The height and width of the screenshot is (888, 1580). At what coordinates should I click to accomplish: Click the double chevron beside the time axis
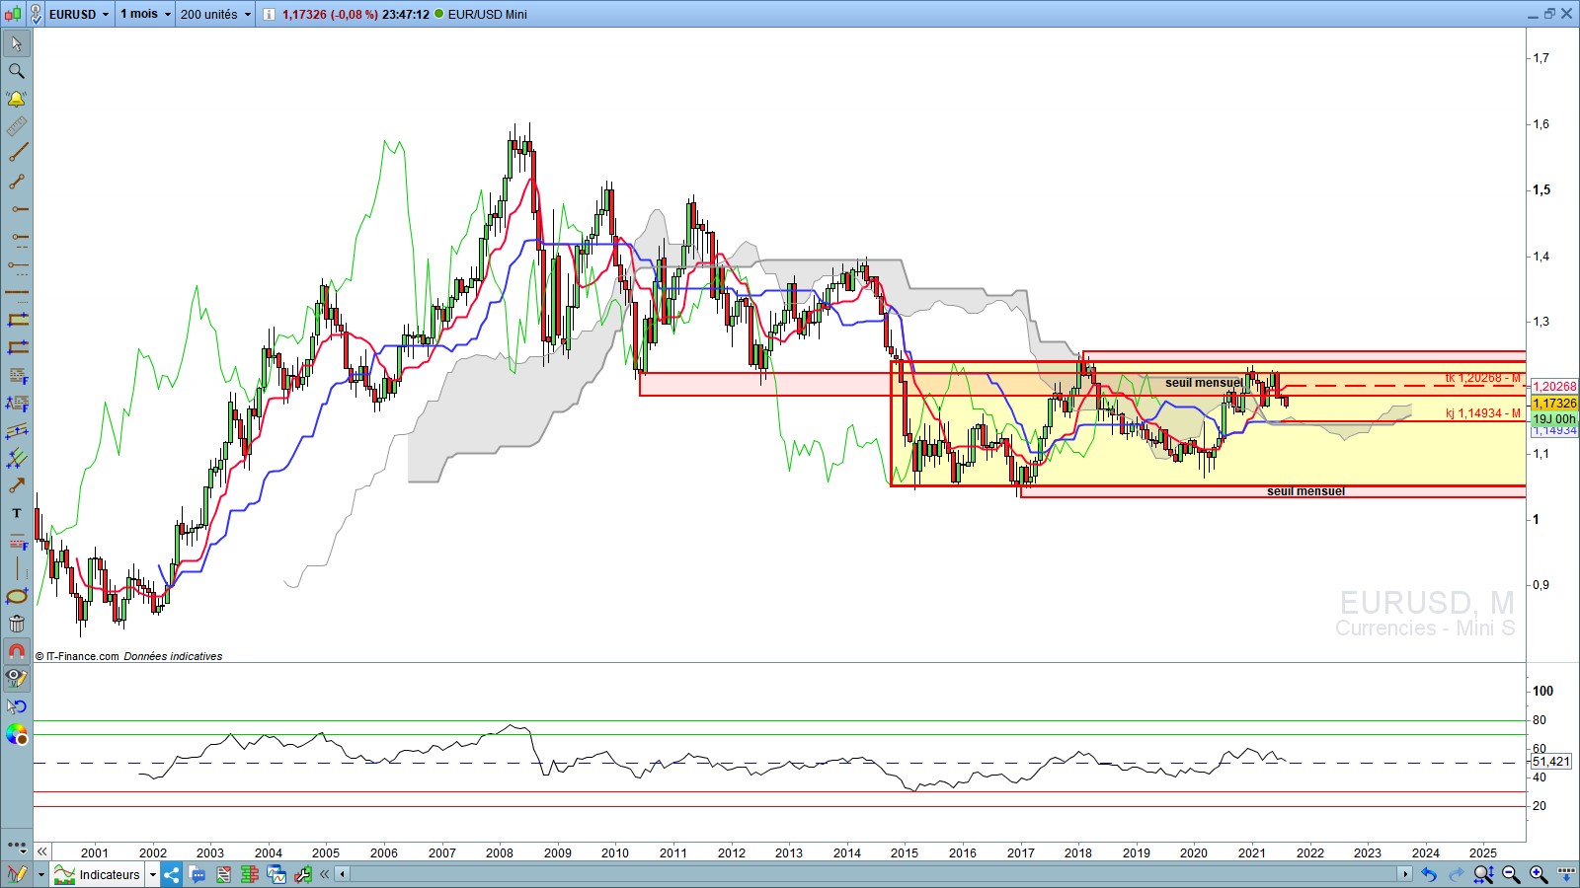pos(42,851)
